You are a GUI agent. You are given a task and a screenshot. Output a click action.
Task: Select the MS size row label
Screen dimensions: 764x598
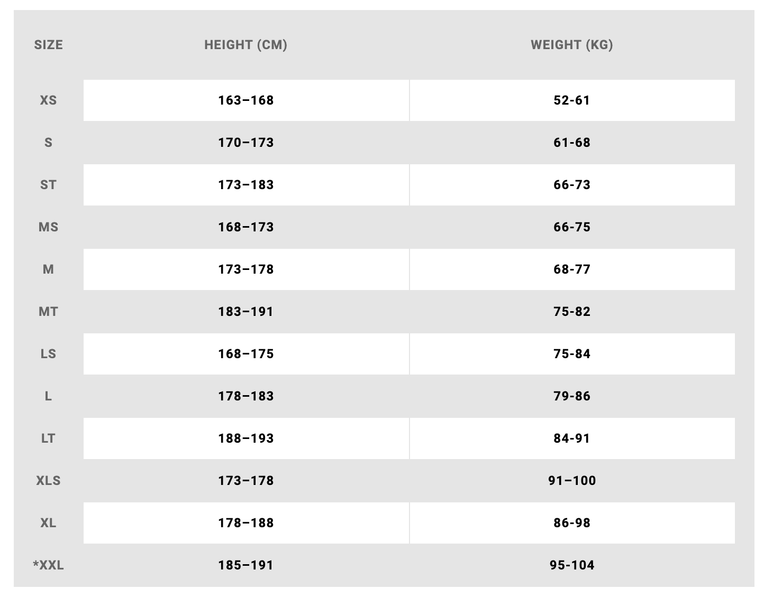48,227
